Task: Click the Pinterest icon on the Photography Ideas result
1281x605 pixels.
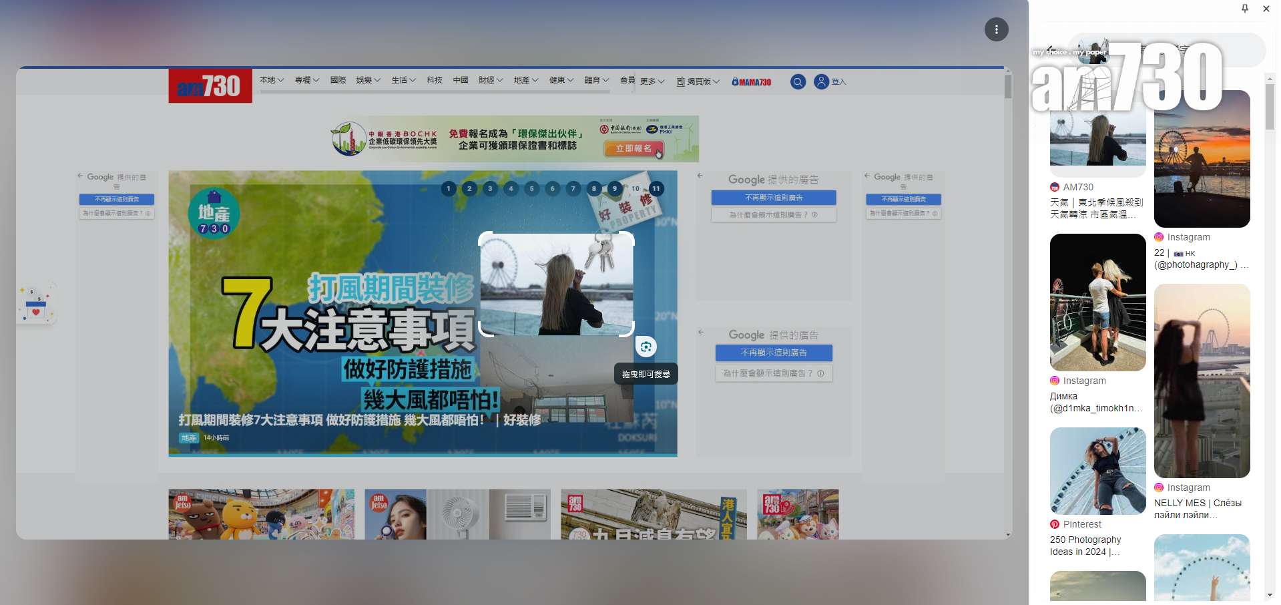Action: pos(1055,524)
